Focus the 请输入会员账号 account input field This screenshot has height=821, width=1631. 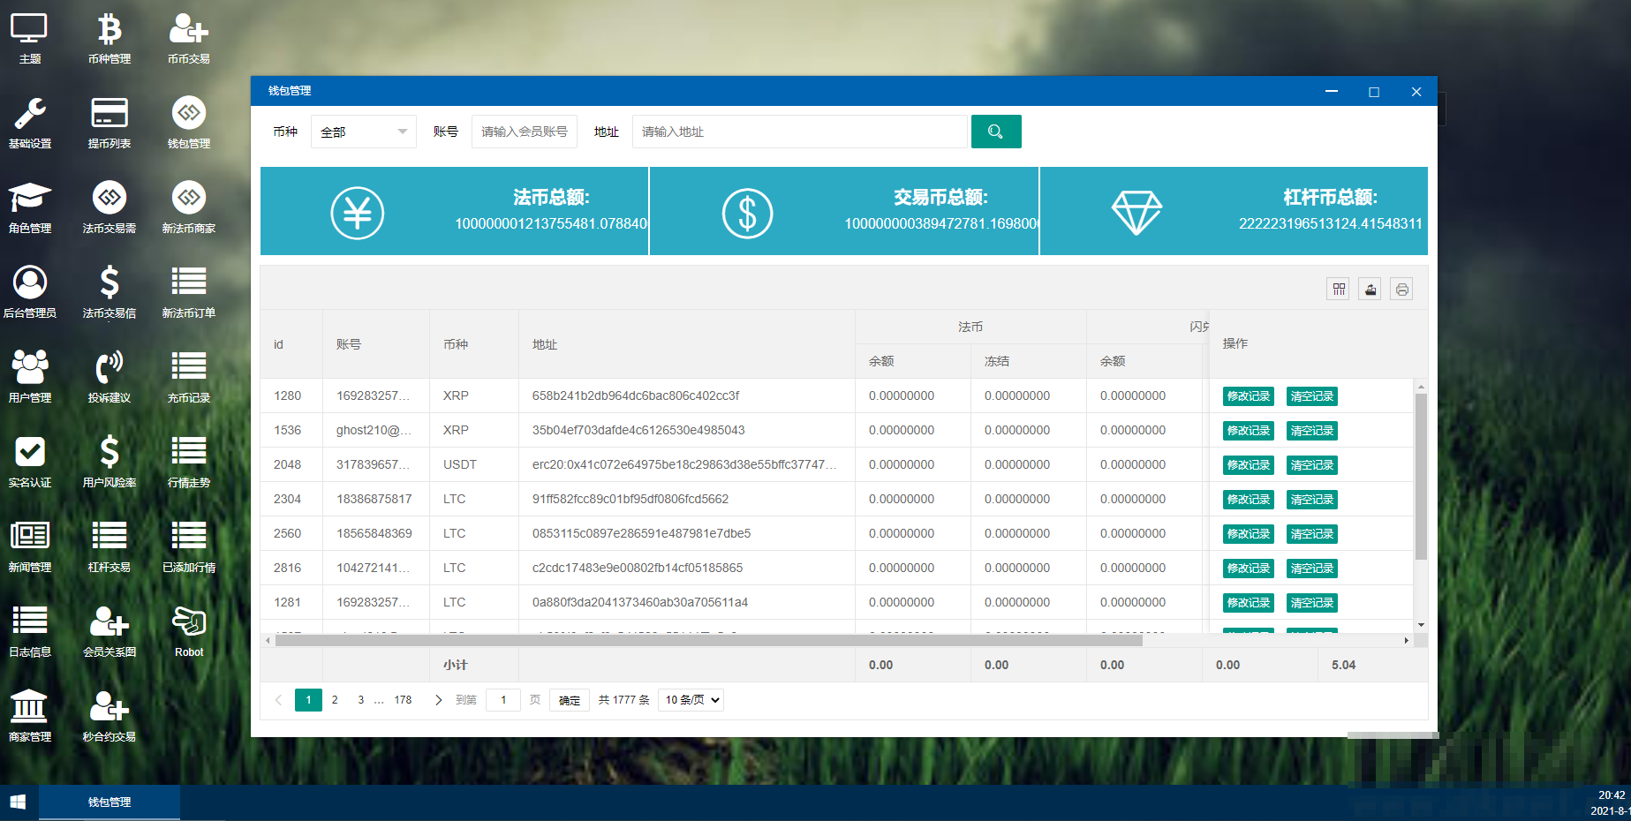(x=524, y=132)
